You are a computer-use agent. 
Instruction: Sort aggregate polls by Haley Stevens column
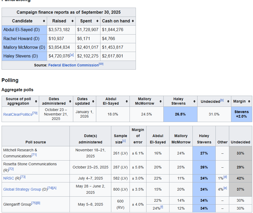click(x=194, y=101)
